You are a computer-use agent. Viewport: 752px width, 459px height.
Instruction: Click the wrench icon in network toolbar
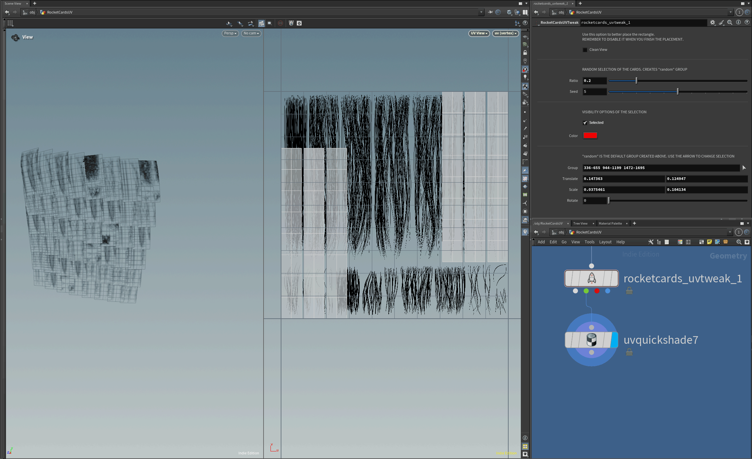click(651, 242)
